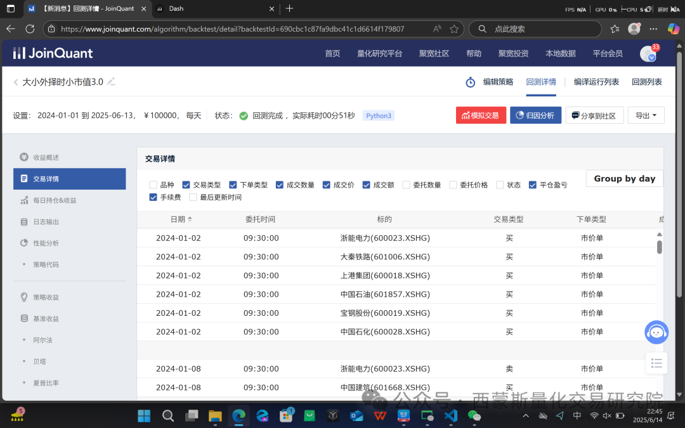The height and width of the screenshot is (428, 685).
Task: Click the user avatar with 33 notifications
Action: pos(648,53)
